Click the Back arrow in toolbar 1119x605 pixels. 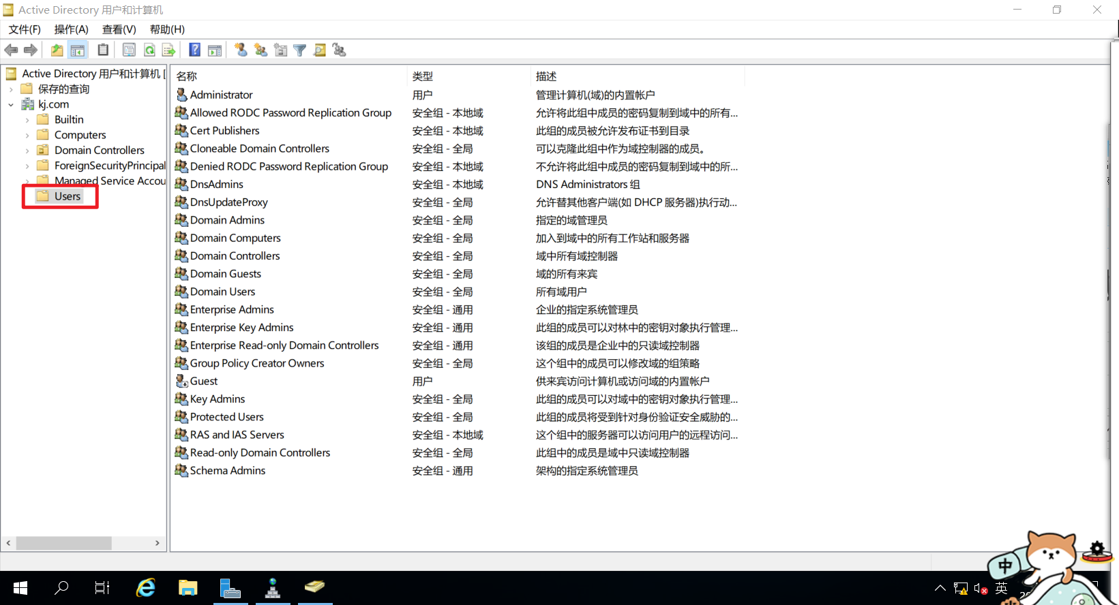click(11, 50)
